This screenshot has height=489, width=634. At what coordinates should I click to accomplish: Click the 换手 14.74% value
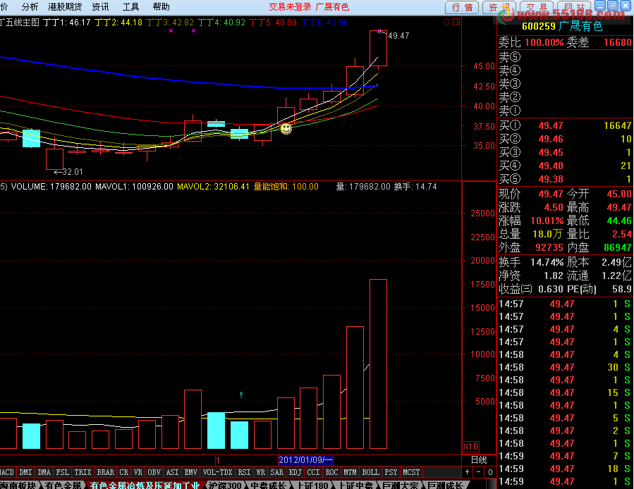pyautogui.click(x=547, y=262)
